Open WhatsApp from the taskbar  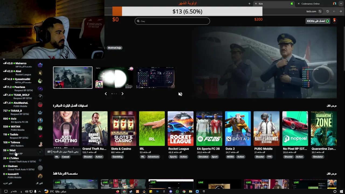point(177,192)
